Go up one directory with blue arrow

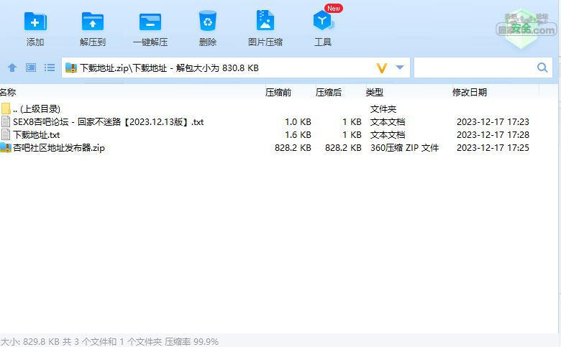pos(12,68)
